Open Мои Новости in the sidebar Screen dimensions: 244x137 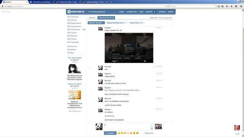(72, 36)
